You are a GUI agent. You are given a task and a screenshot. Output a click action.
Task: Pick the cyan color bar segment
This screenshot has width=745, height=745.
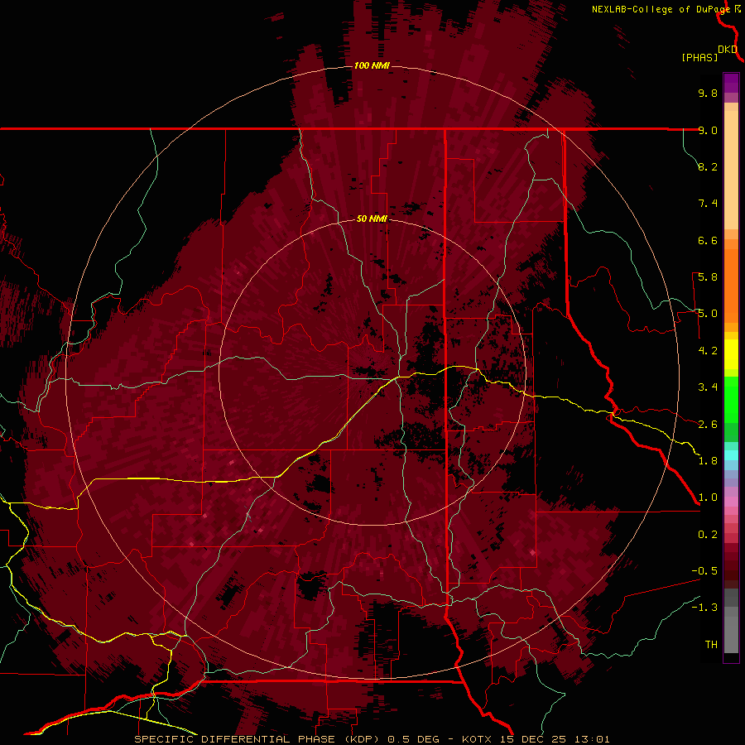[731, 454]
